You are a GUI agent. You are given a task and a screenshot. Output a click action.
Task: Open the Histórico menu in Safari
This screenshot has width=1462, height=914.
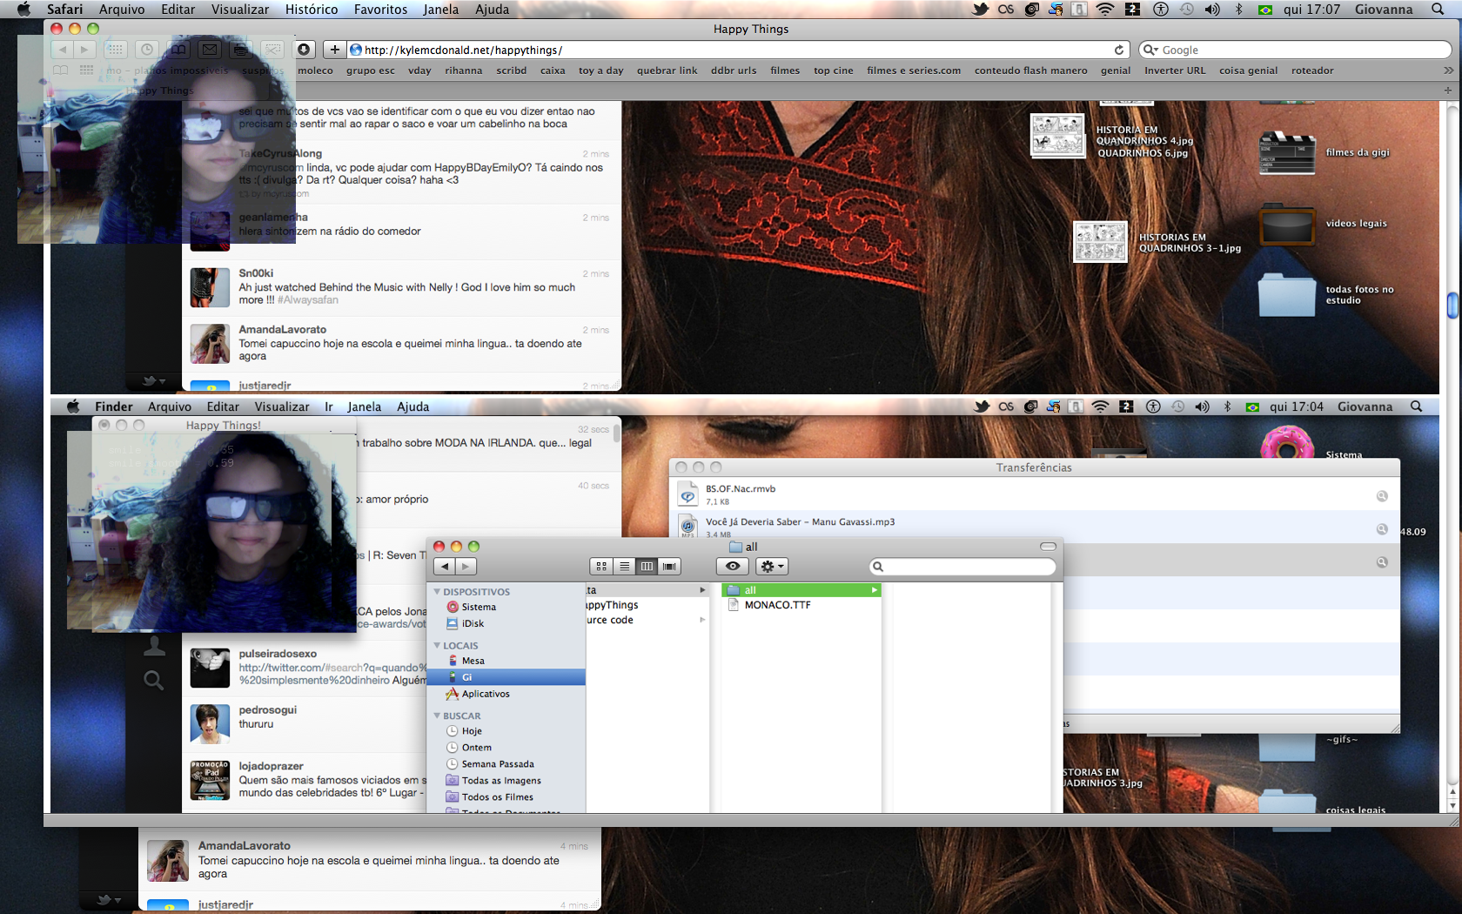[312, 10]
